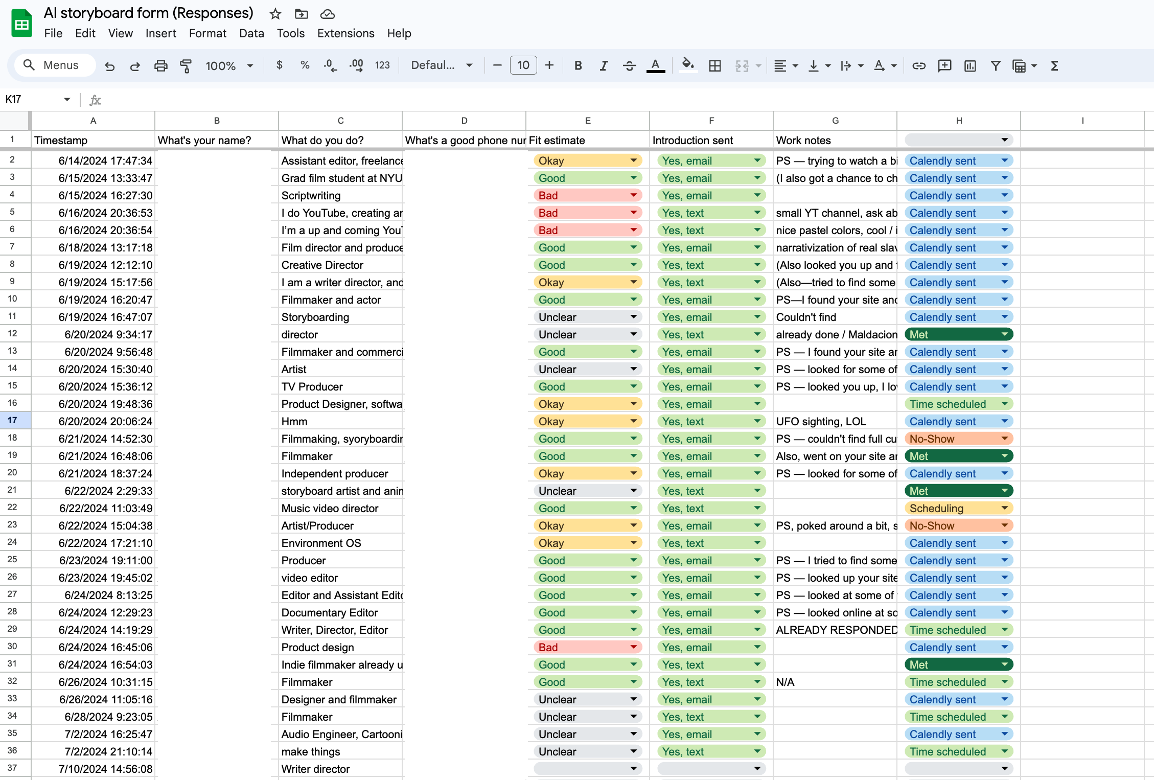1154x780 pixels.
Task: Click the insert chart icon
Action: pyautogui.click(x=970, y=65)
